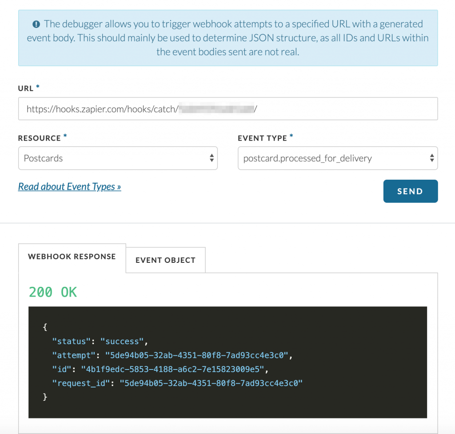
Task: Select the WEBHOOK RESPONSE tab
Action: [x=72, y=257]
